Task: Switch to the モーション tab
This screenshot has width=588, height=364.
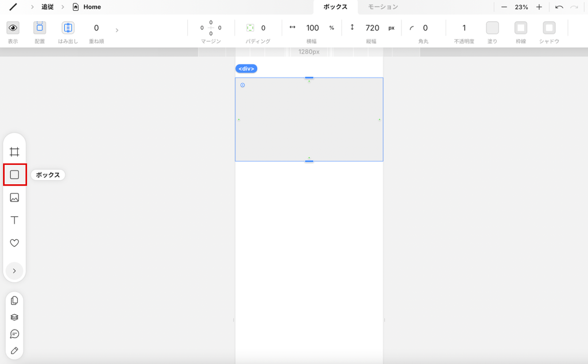Action: pyautogui.click(x=383, y=7)
